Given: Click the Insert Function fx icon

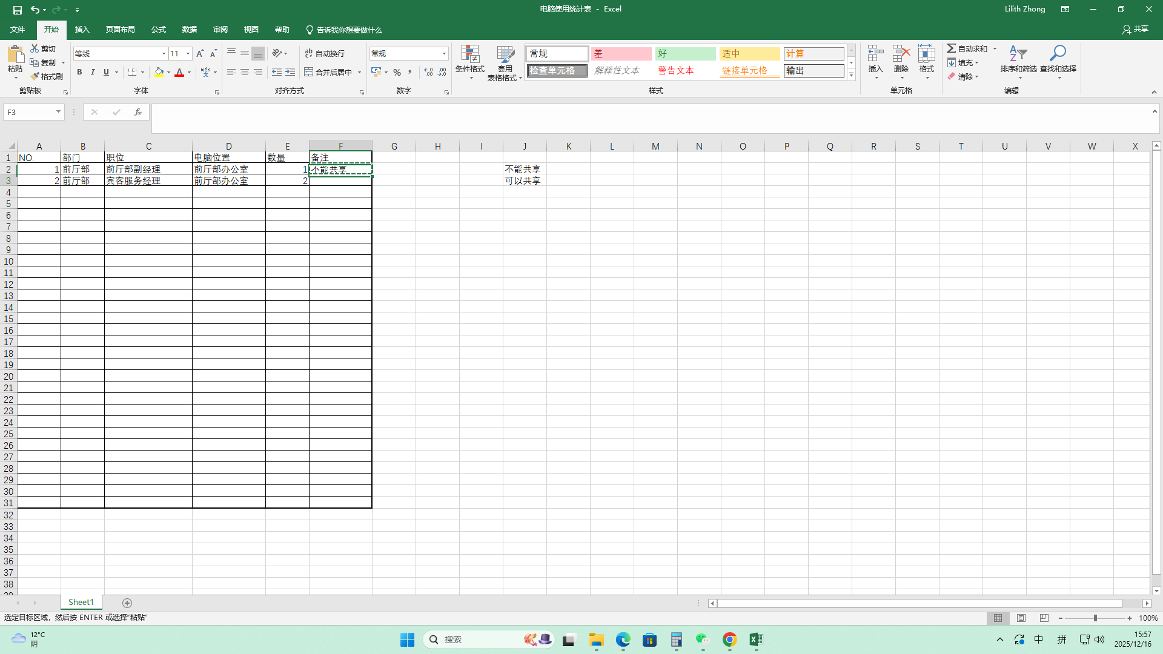Looking at the screenshot, I should click(138, 112).
